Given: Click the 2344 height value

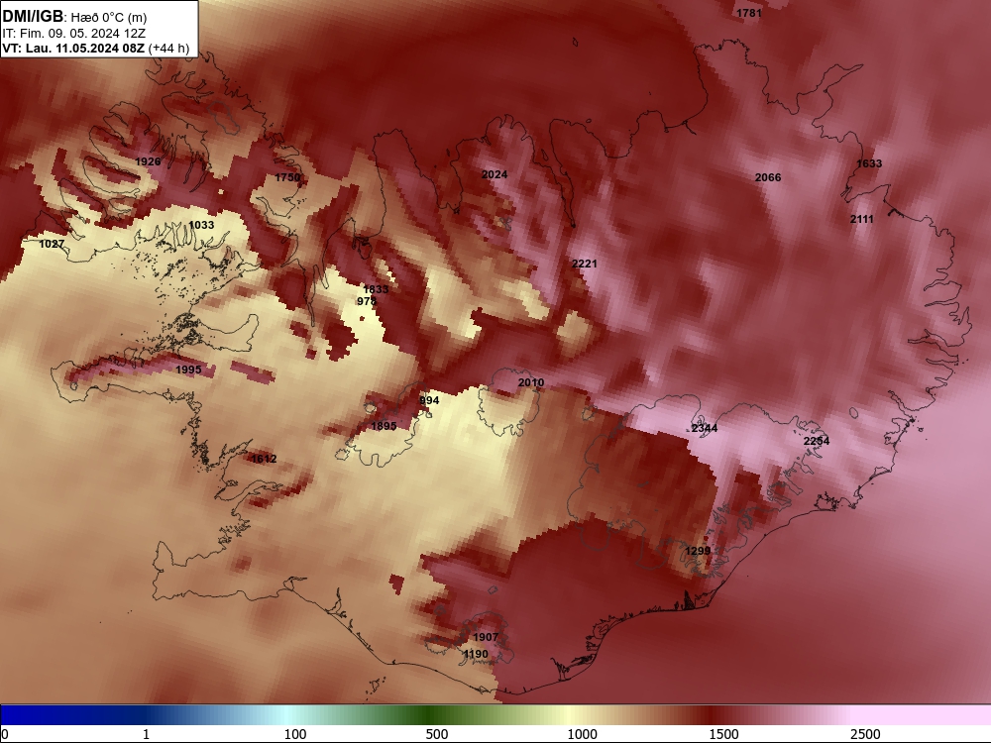Looking at the screenshot, I should click(x=704, y=428).
